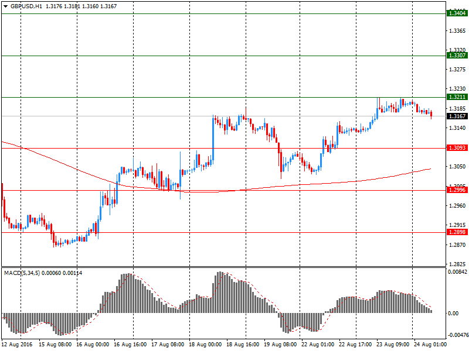469x351 pixels.
Task: Click the MACD scale value 0.00842
Action: [x=457, y=272]
